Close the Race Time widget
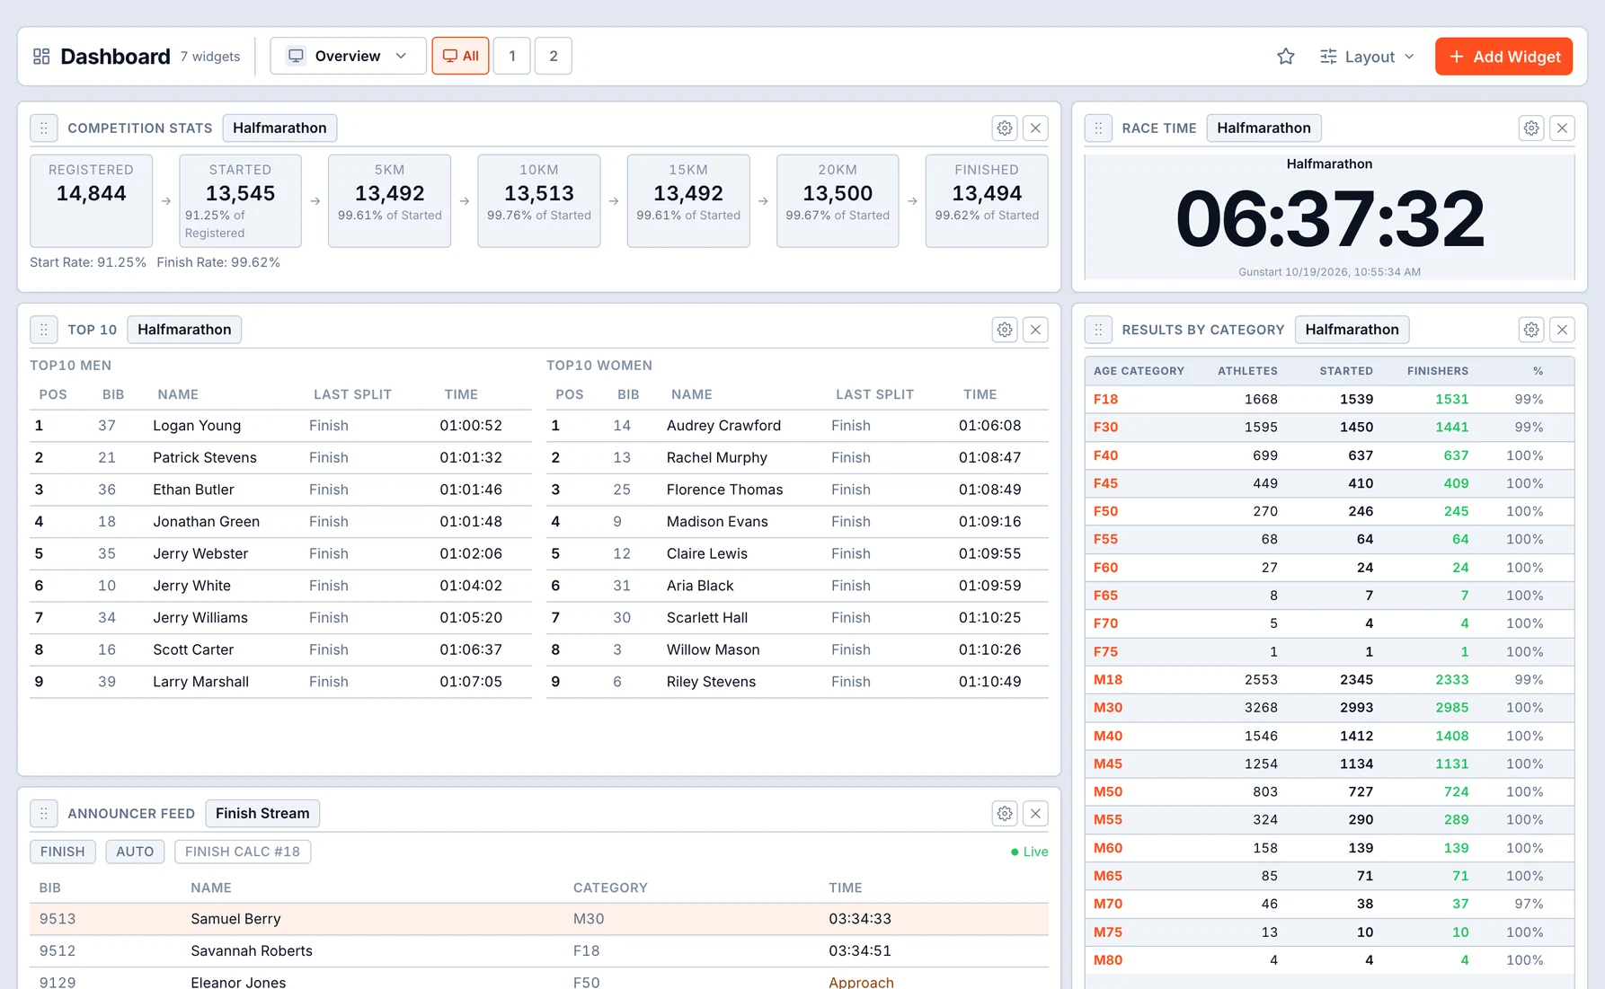The width and height of the screenshot is (1605, 989). [x=1562, y=128]
